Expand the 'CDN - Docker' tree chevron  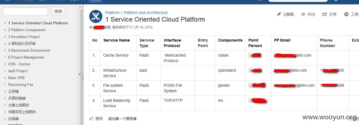click(x=5, y=64)
